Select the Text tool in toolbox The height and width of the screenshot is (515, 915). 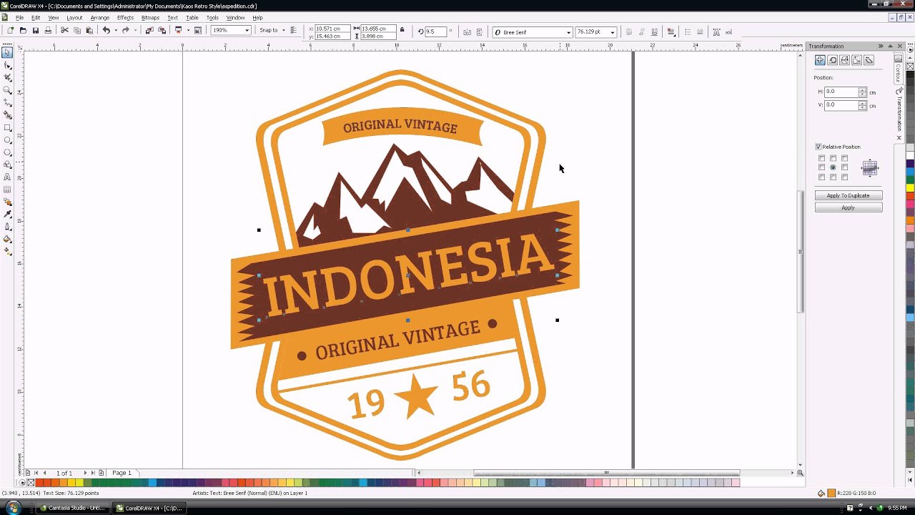[x=7, y=177]
